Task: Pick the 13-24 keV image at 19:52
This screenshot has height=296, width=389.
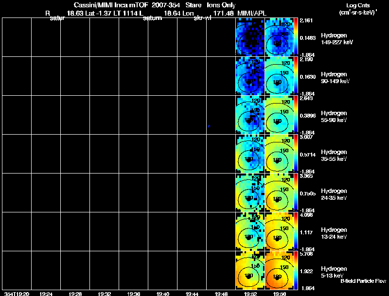Action: pyautogui.click(x=250, y=231)
